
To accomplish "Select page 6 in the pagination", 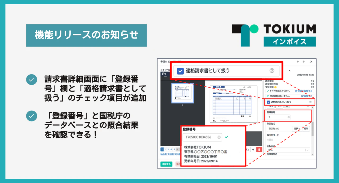I will click(177, 150).
